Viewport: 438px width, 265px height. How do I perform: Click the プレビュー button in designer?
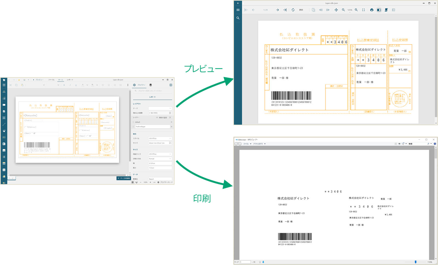tap(38, 80)
